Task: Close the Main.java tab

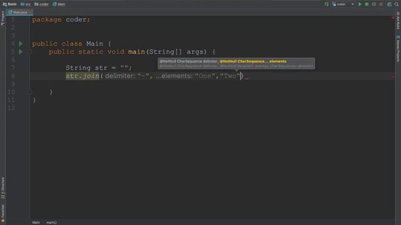Action: [x=31, y=12]
